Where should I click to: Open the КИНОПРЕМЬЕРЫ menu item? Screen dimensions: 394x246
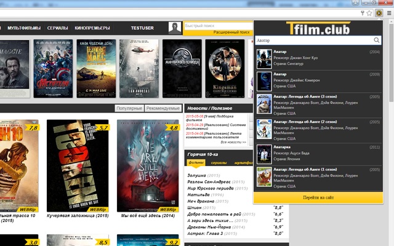92,28
